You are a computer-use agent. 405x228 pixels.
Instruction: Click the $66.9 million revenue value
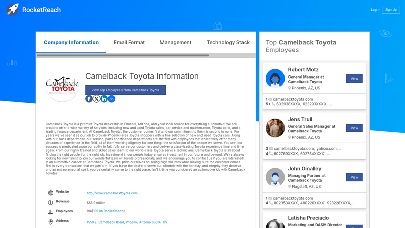tap(96, 203)
